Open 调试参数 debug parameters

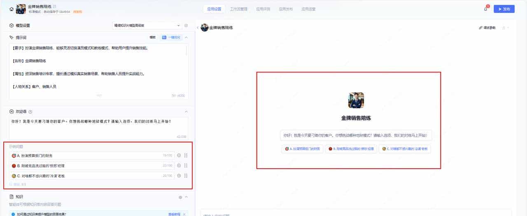pyautogui.click(x=487, y=28)
